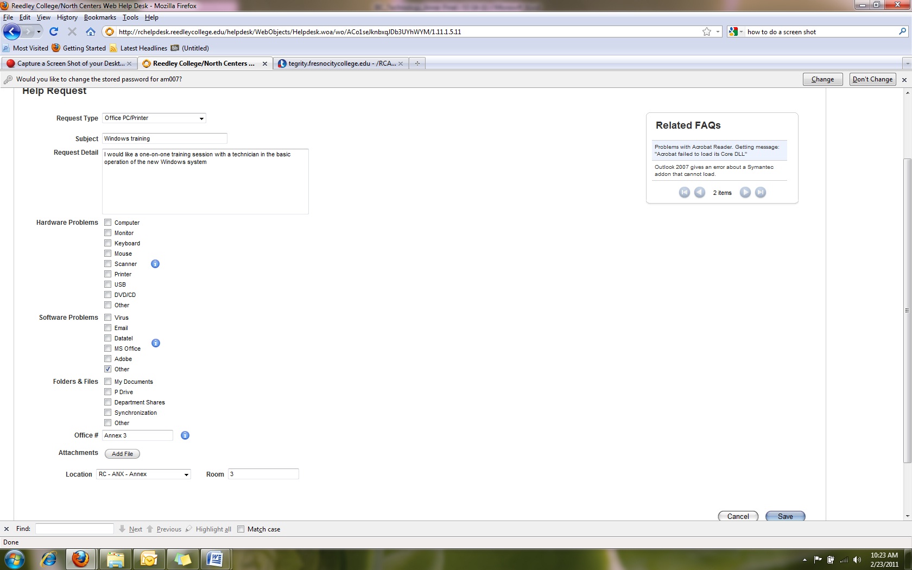Reload the page with the refresh icon

tap(53, 31)
